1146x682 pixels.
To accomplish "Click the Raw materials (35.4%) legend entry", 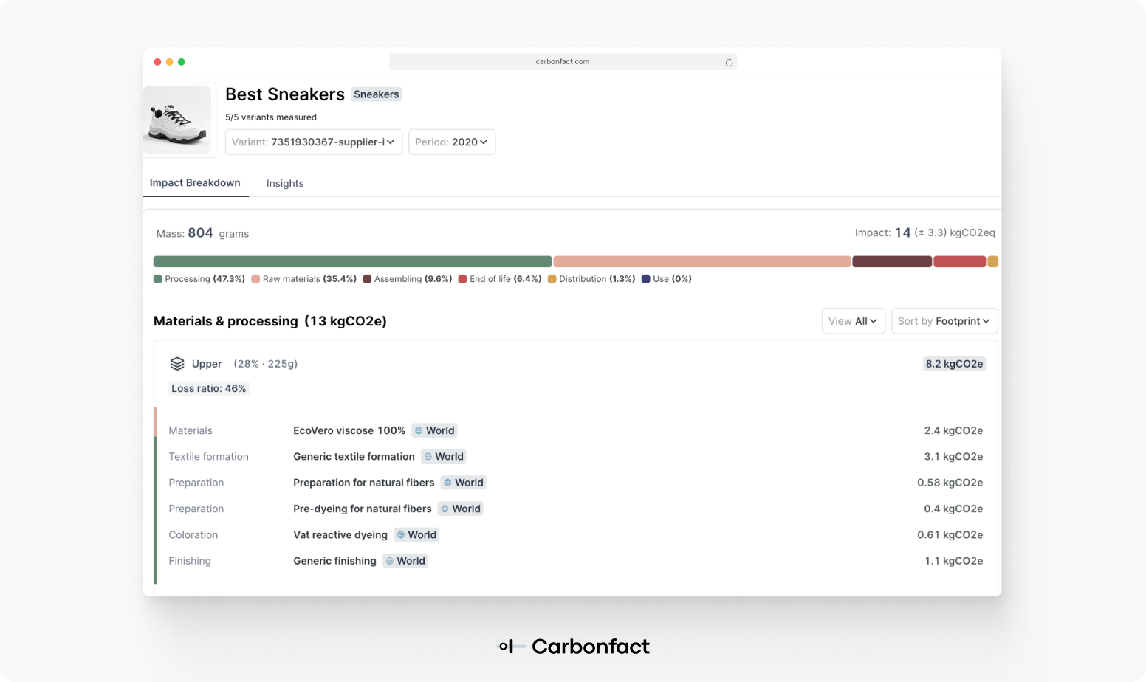I will (x=304, y=279).
